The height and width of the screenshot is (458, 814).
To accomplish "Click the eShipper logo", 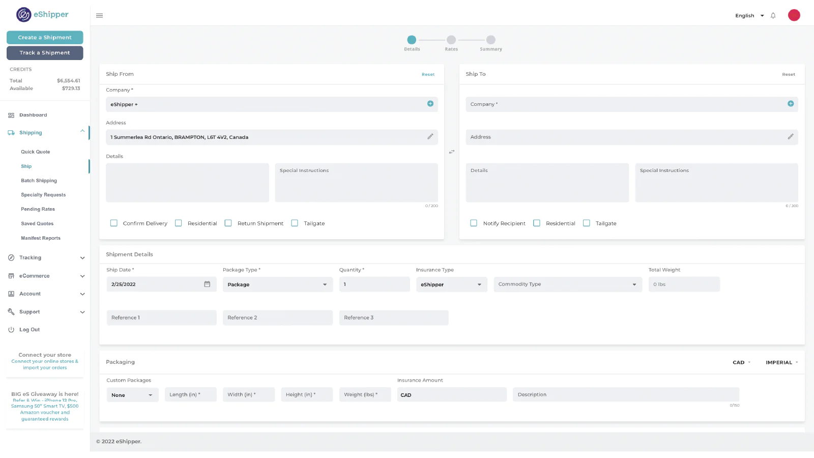I will point(42,15).
